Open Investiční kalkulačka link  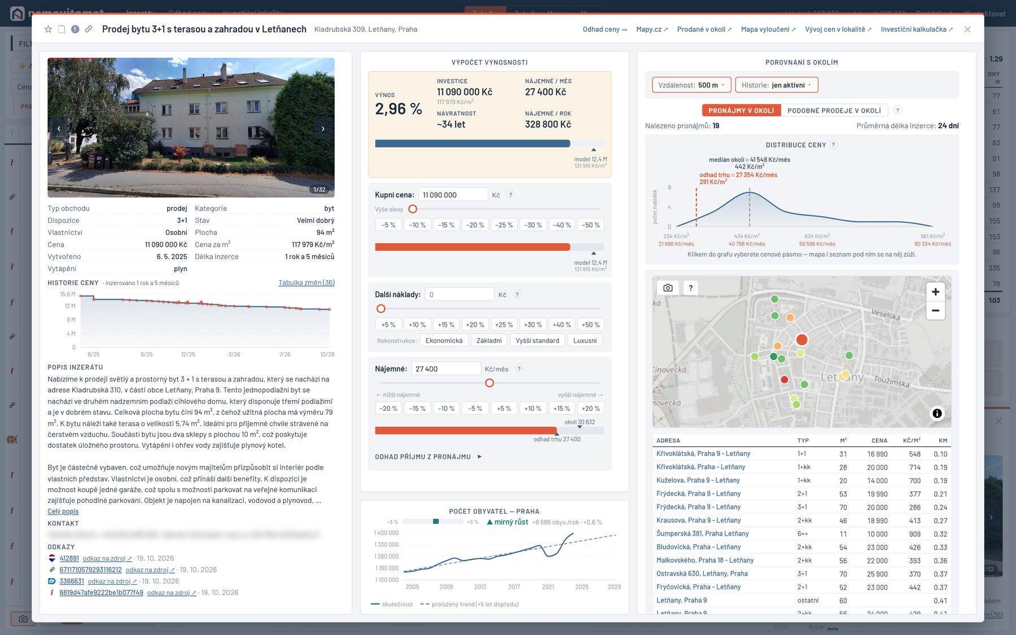pyautogui.click(x=917, y=29)
